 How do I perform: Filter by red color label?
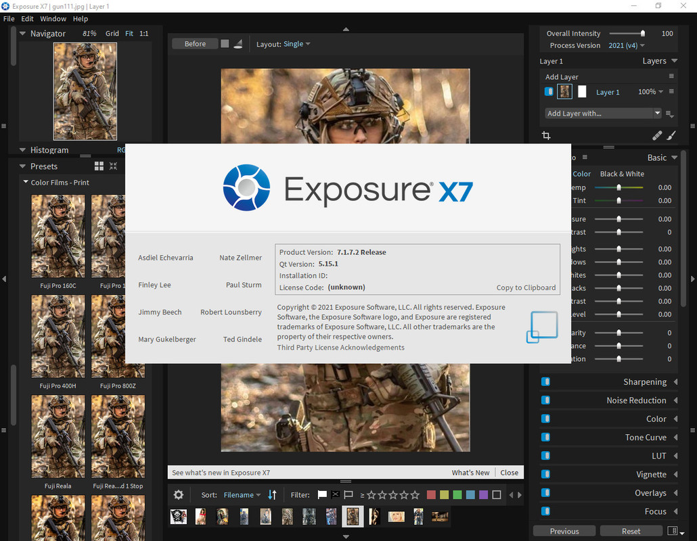pyautogui.click(x=431, y=495)
